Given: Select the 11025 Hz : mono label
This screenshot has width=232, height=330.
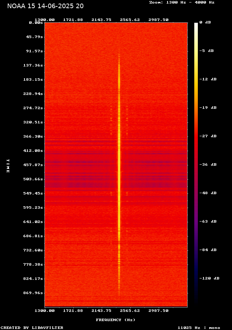Looking at the screenshot, I should 199,328.
